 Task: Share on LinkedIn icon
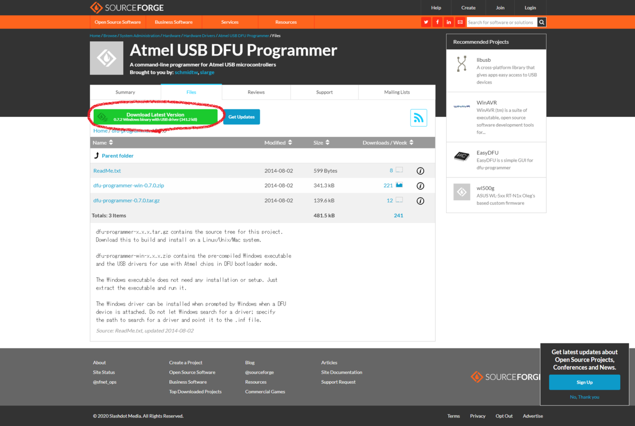(x=449, y=22)
